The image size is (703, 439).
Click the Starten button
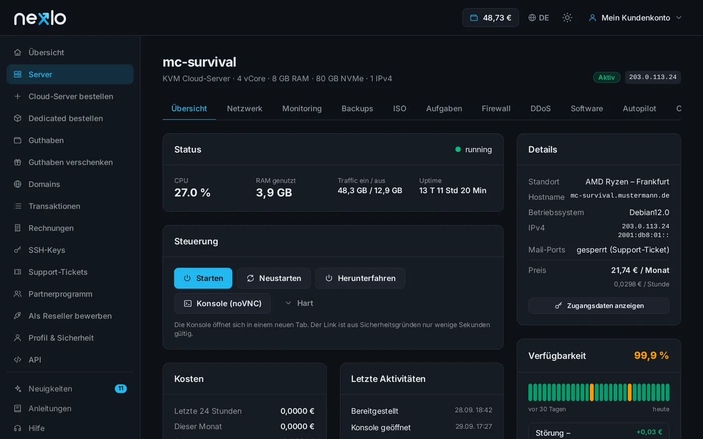coord(203,278)
